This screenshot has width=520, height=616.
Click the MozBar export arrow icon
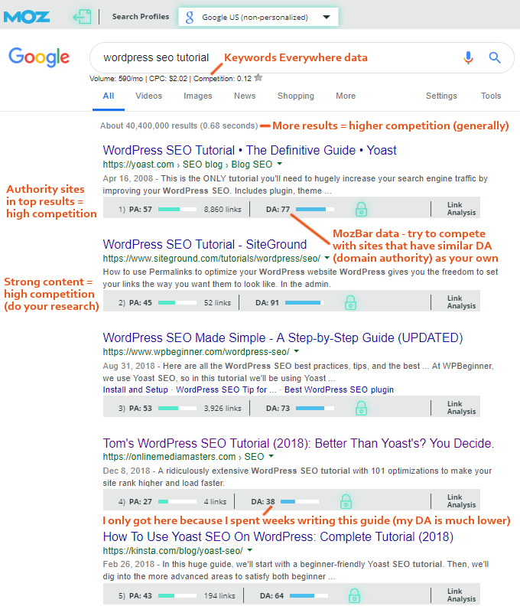click(82, 17)
